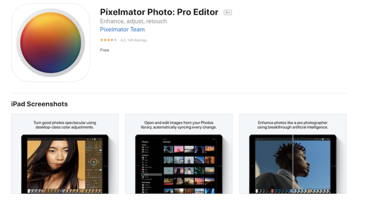This screenshot has width=368, height=203.
Task: Click the circular color wheel in the adjustments panel
Action: [x=94, y=162]
